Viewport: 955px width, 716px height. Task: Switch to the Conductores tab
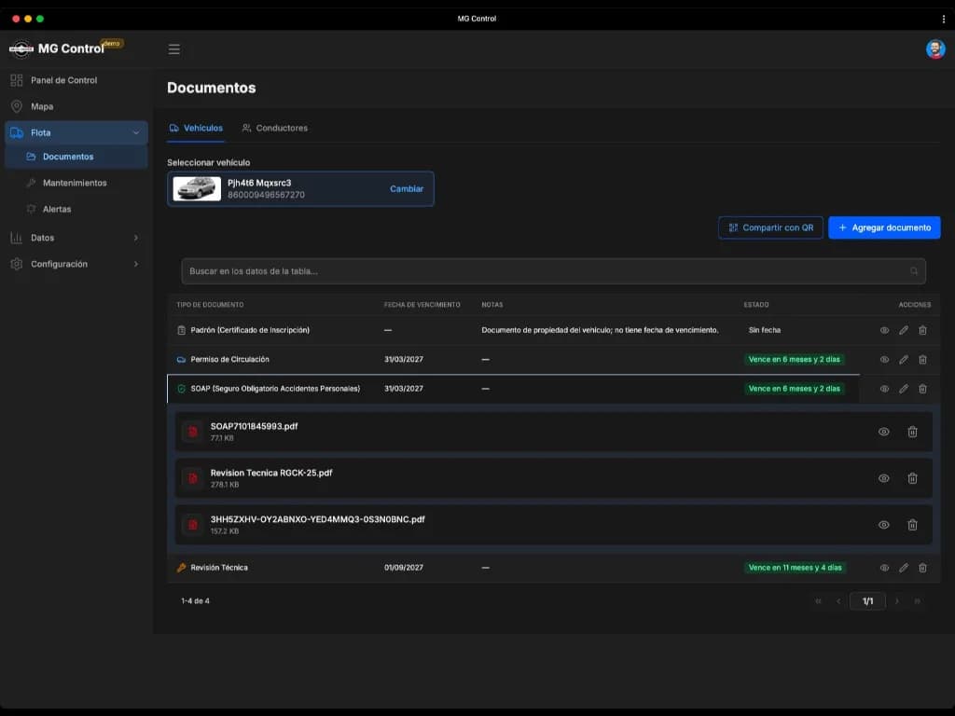click(275, 128)
